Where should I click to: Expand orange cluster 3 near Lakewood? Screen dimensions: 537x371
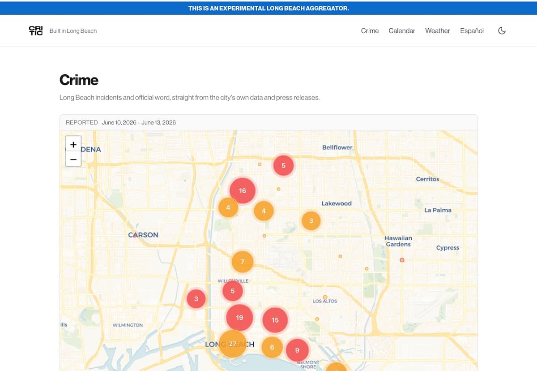point(311,220)
